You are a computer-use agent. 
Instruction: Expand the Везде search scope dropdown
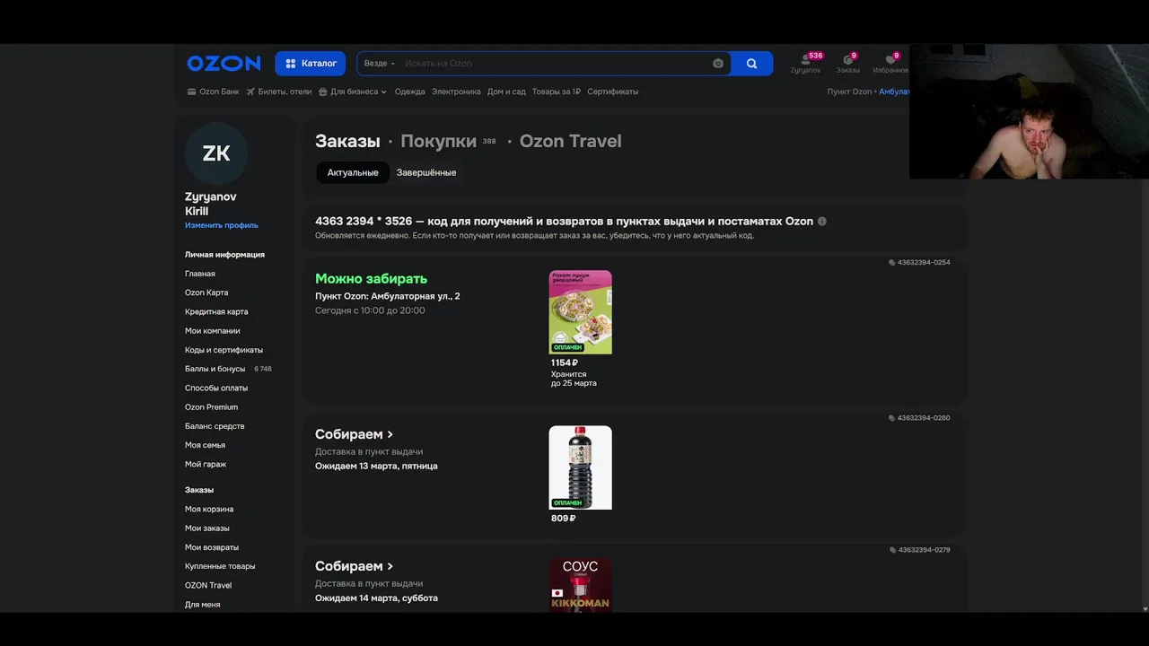coord(380,64)
